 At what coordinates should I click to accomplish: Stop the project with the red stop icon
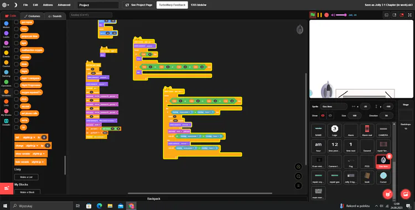(x=326, y=15)
